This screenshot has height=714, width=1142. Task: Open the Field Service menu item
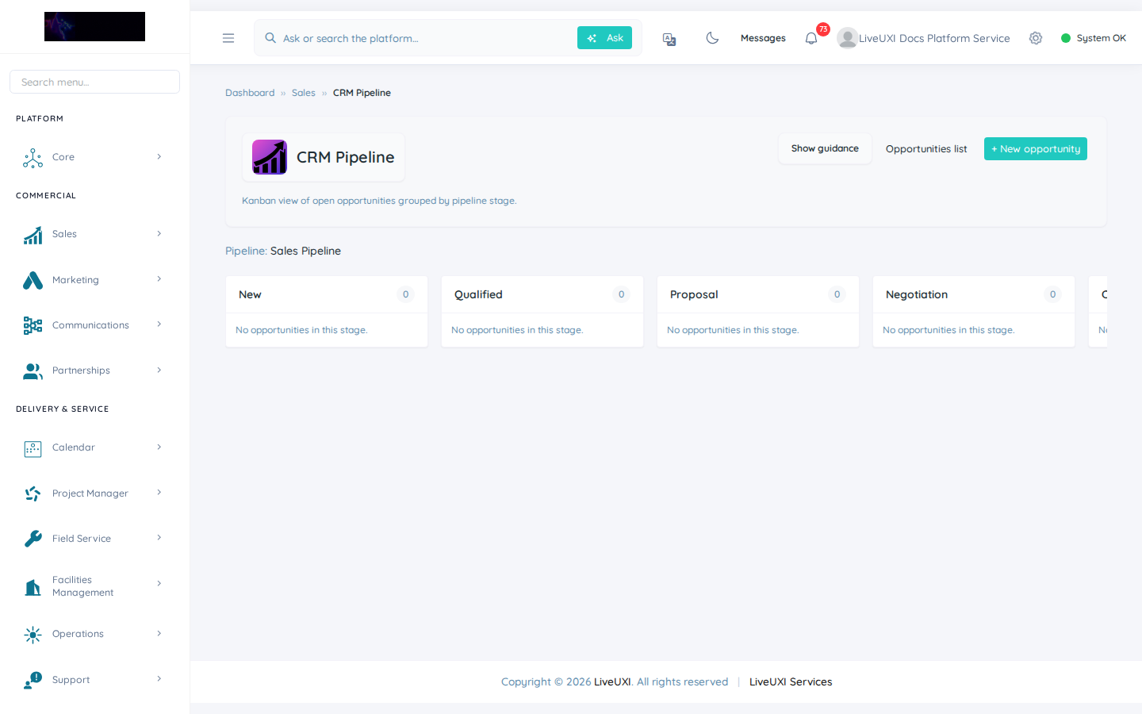coord(94,539)
